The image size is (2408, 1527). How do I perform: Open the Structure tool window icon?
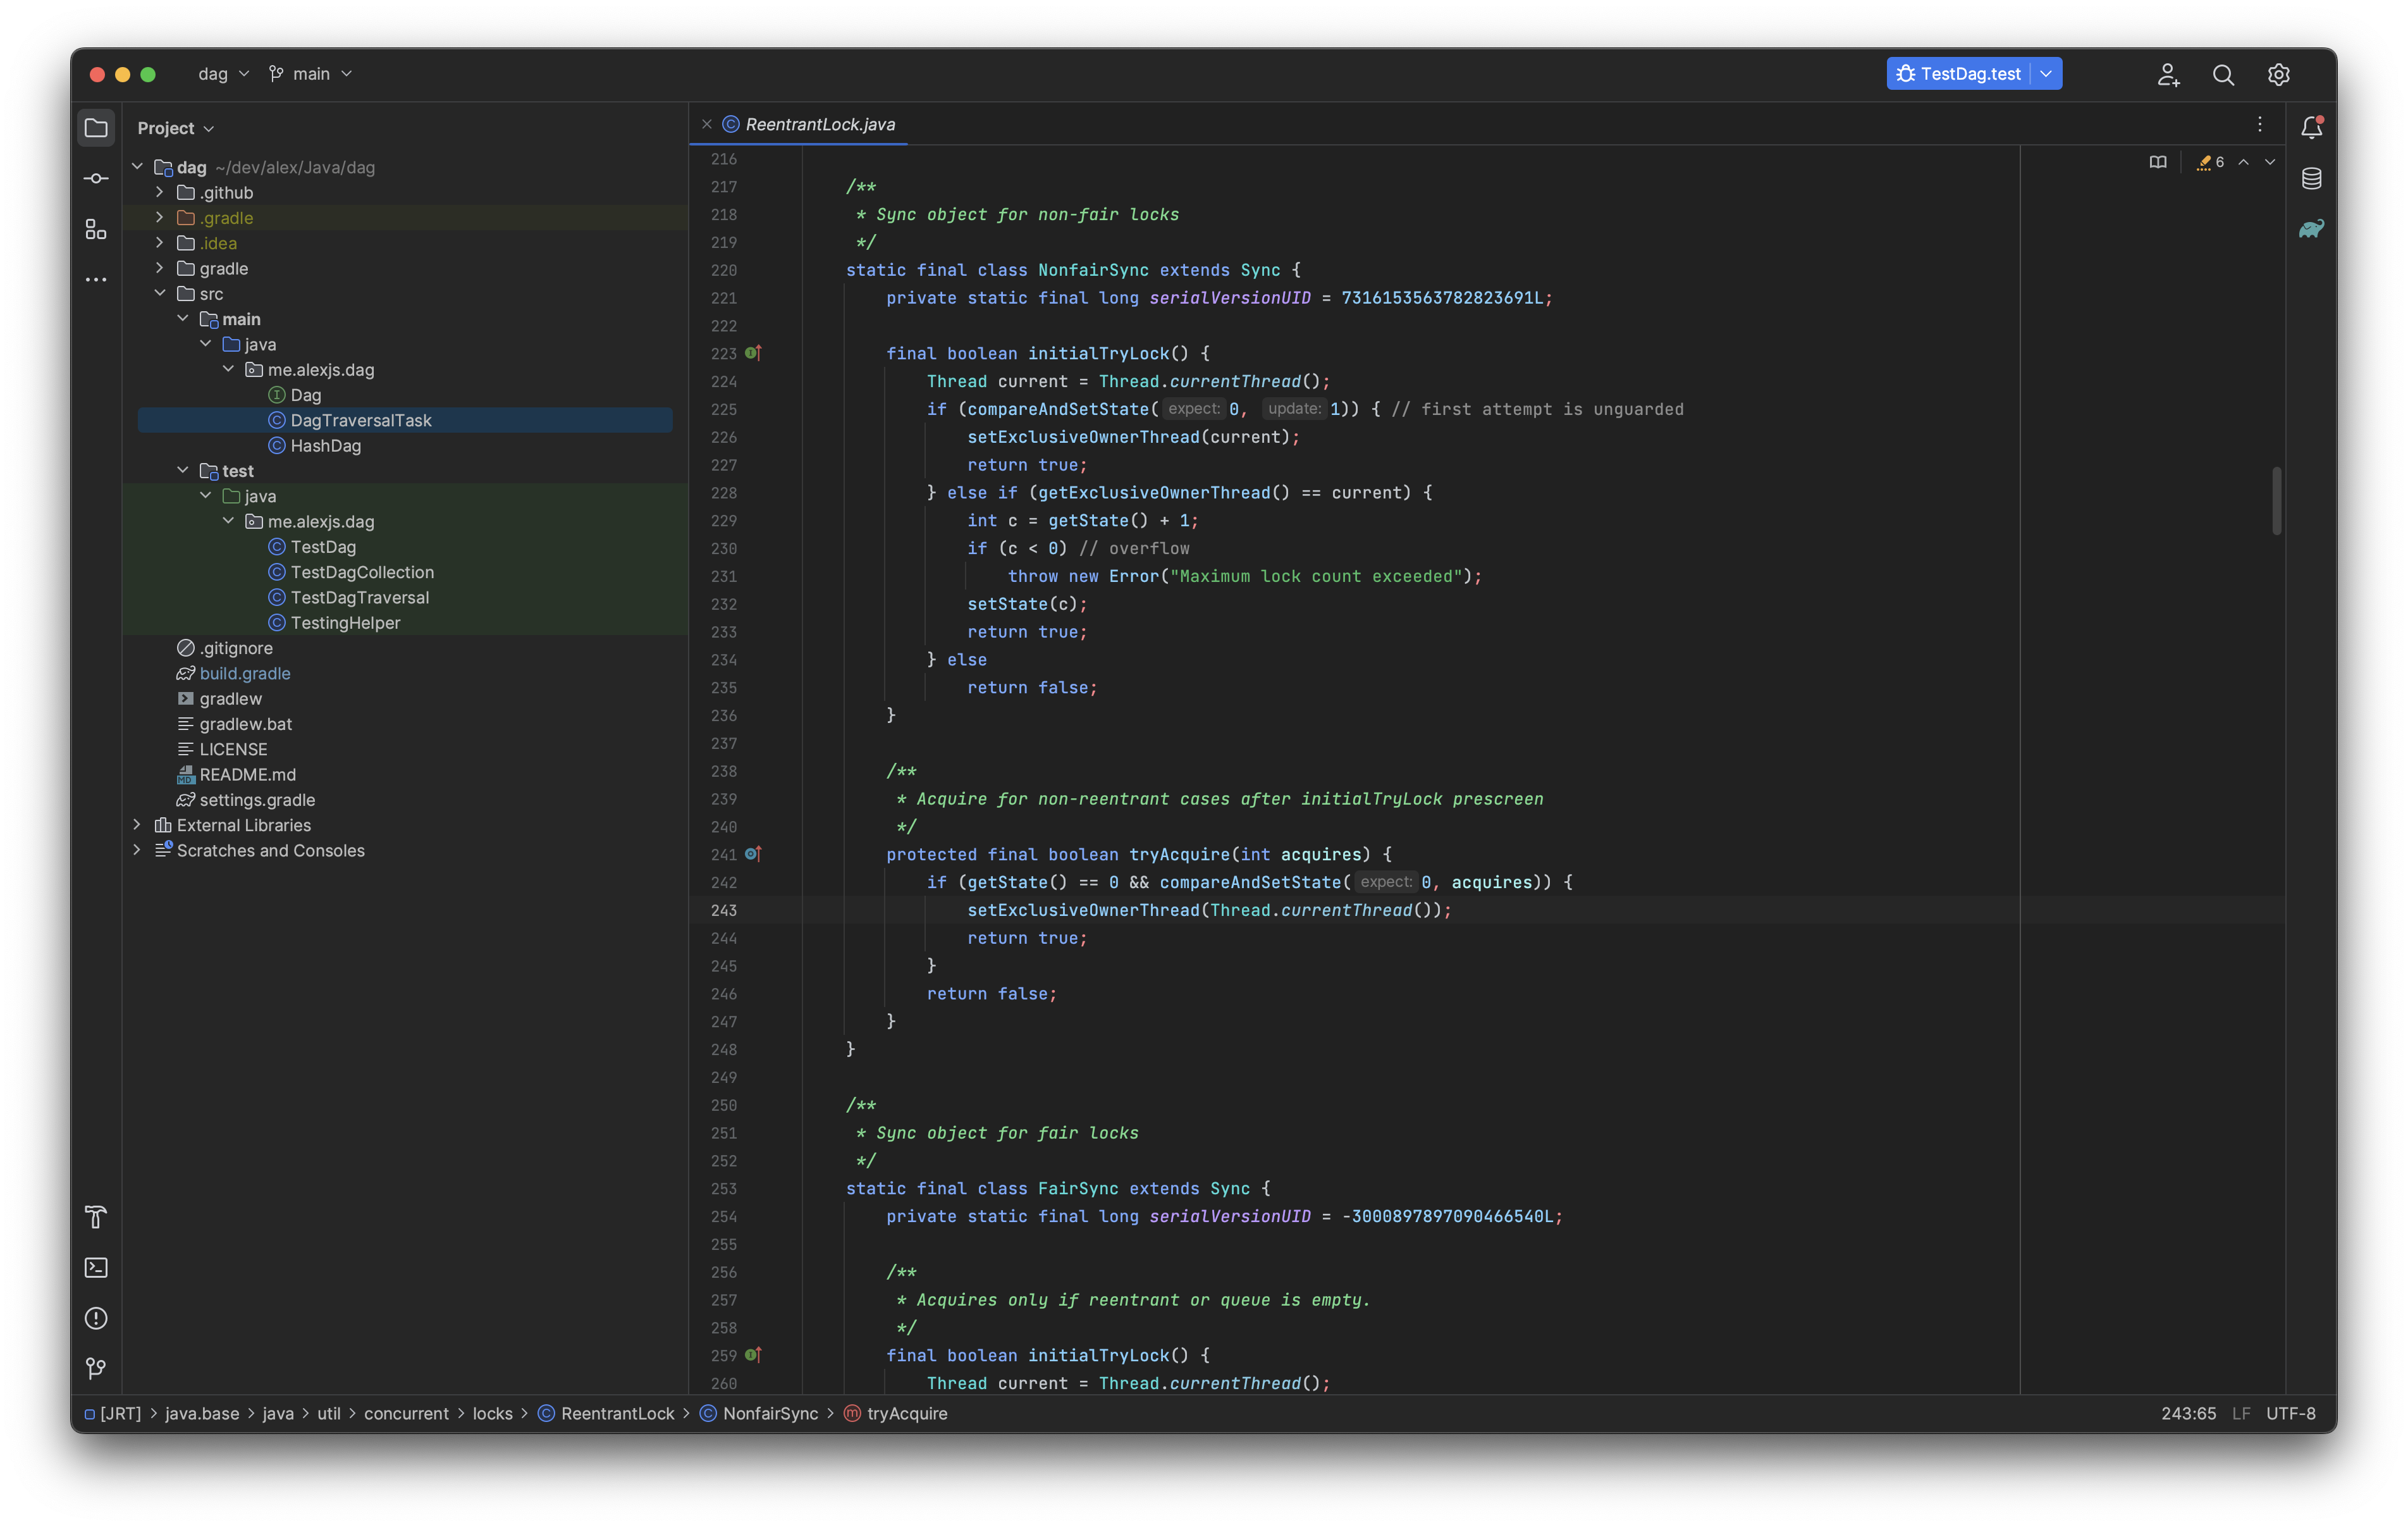96,230
